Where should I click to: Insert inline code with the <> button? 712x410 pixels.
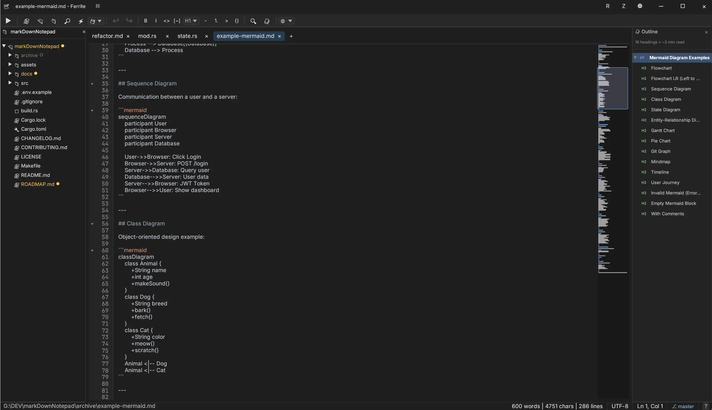(x=166, y=21)
